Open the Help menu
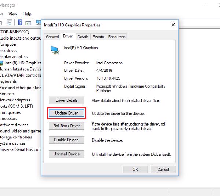Image resolution: width=220 pixels, height=196 pixels. coord(27,14)
